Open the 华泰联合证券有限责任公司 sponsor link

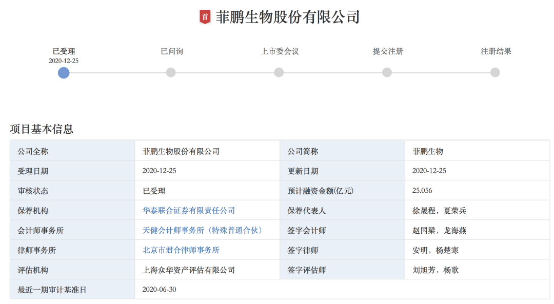click(x=189, y=211)
